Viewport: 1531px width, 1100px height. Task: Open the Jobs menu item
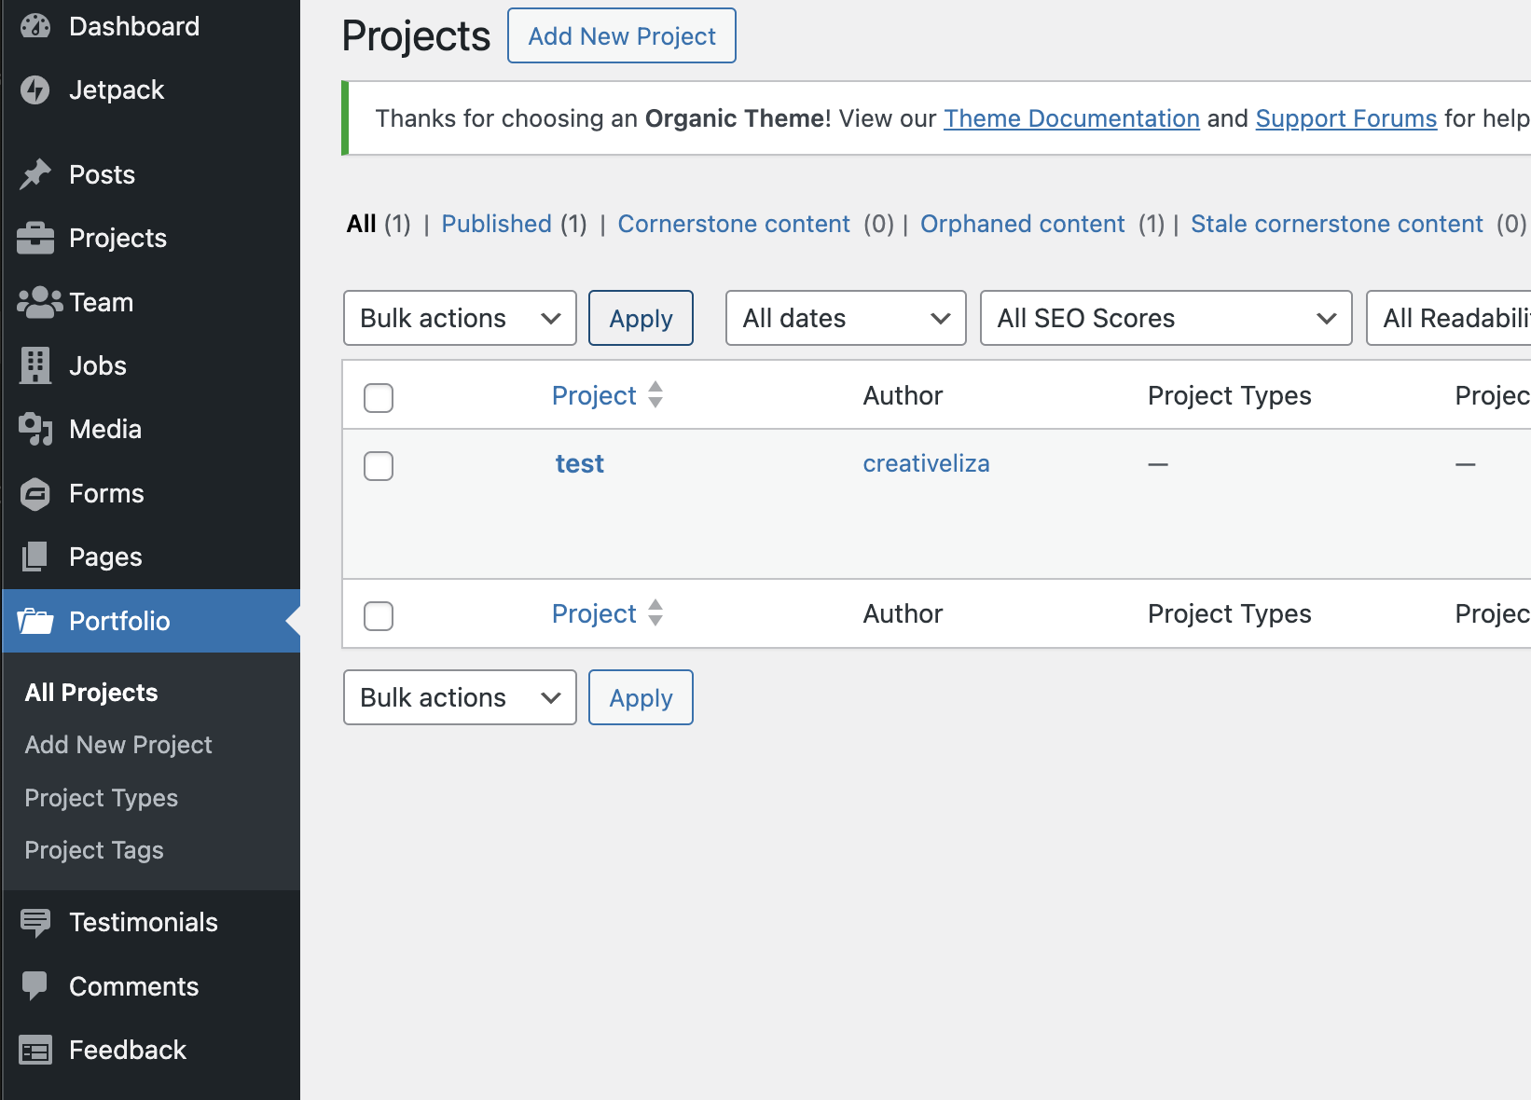tap(98, 365)
